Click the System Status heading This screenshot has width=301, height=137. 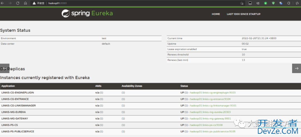click(x=15, y=30)
